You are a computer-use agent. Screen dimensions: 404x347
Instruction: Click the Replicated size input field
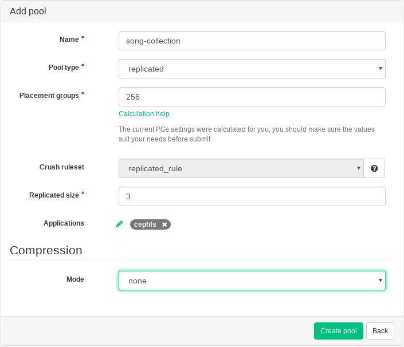[x=252, y=196]
